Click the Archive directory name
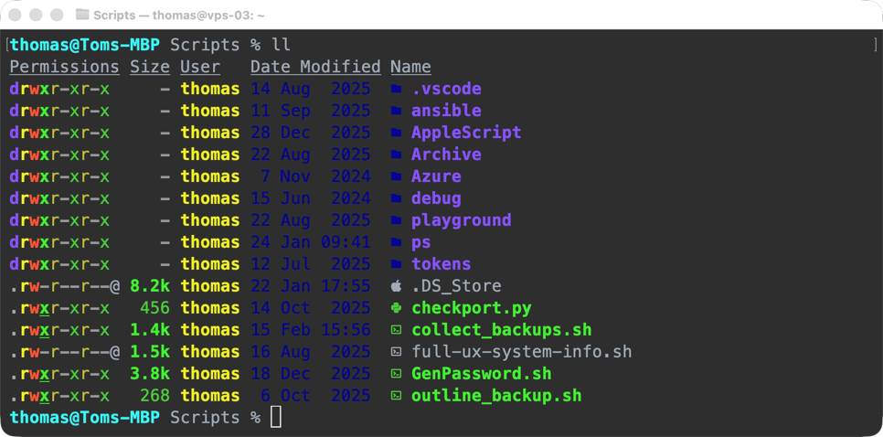Screen dimensions: 883x437 [446, 155]
